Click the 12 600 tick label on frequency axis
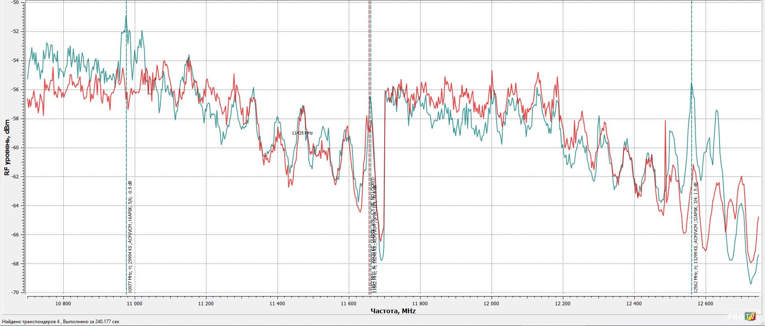The image size is (765, 326). point(706,303)
